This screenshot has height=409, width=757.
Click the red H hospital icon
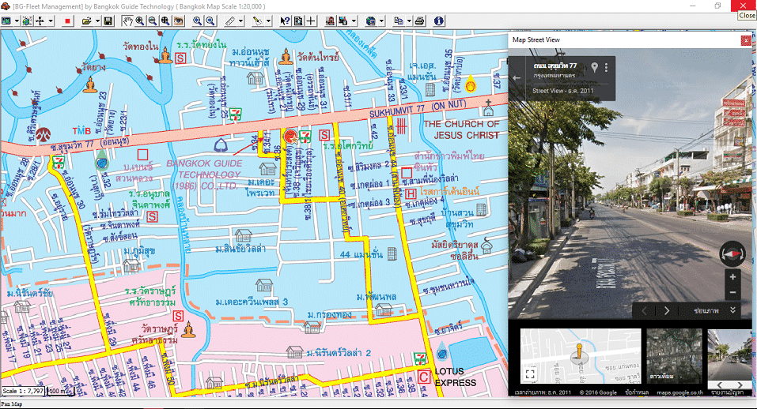(x=411, y=194)
